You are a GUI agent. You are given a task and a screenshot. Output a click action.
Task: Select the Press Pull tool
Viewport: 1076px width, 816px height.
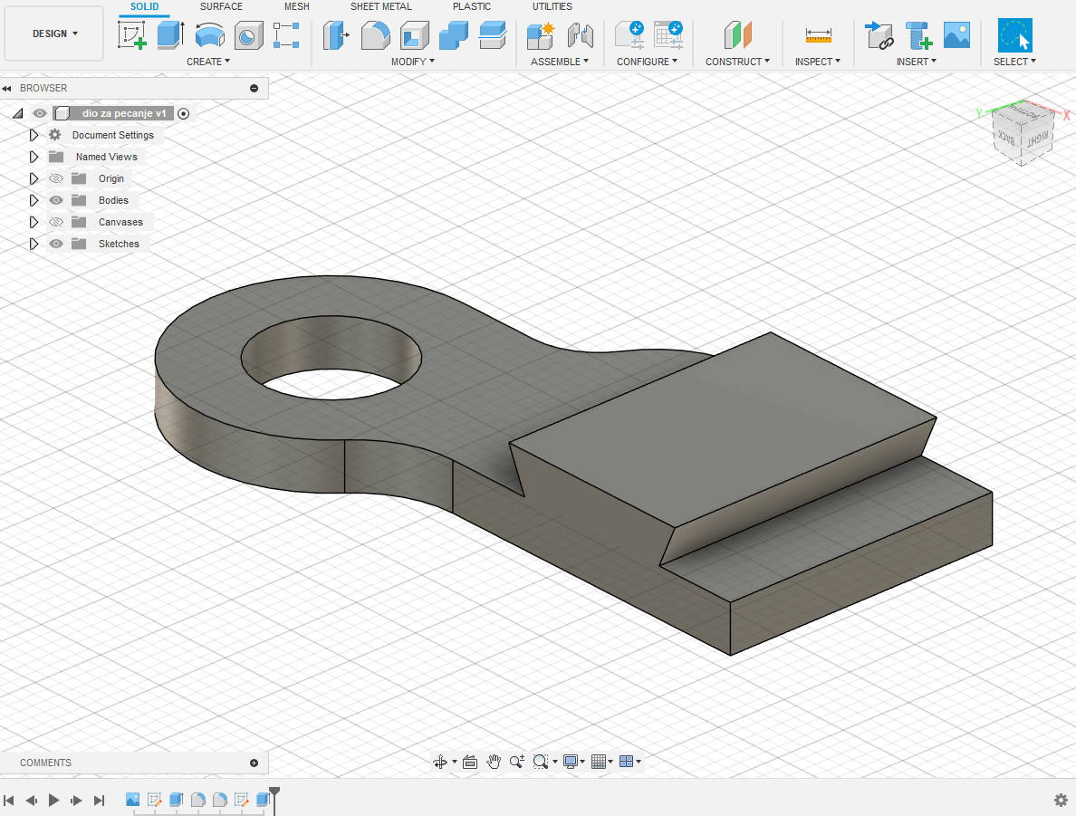(335, 35)
